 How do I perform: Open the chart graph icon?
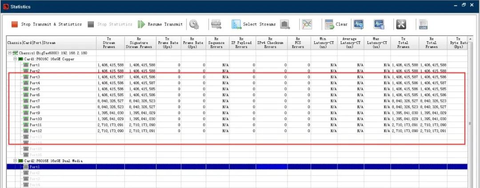307,24
